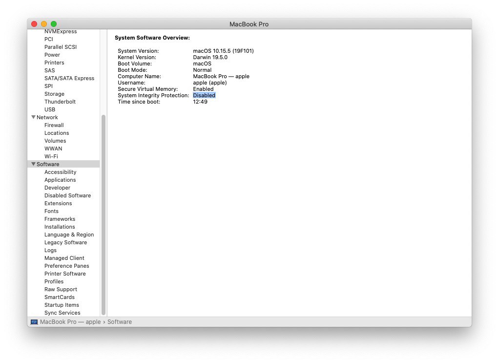Click Software in the bottom path bar
The image size is (499, 363).
120,322
